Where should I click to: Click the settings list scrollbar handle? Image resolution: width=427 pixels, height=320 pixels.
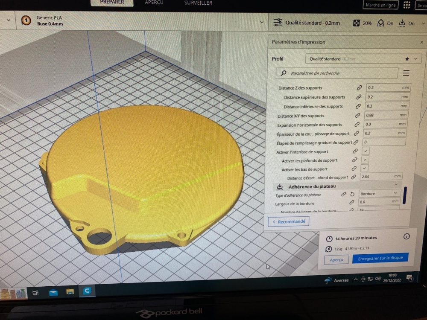pyautogui.click(x=404, y=194)
